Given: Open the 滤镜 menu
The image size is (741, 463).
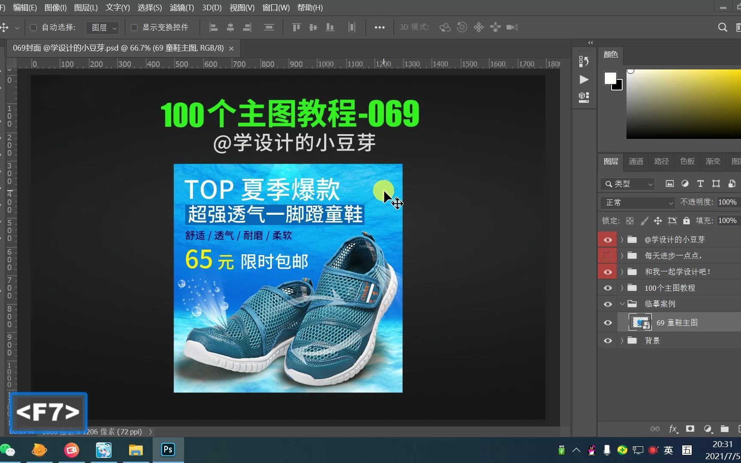Looking at the screenshot, I should click(181, 7).
